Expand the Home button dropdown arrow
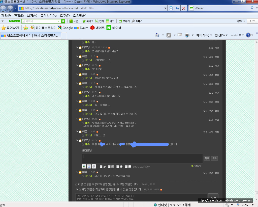This screenshot has height=207, width=258. click(163, 35)
